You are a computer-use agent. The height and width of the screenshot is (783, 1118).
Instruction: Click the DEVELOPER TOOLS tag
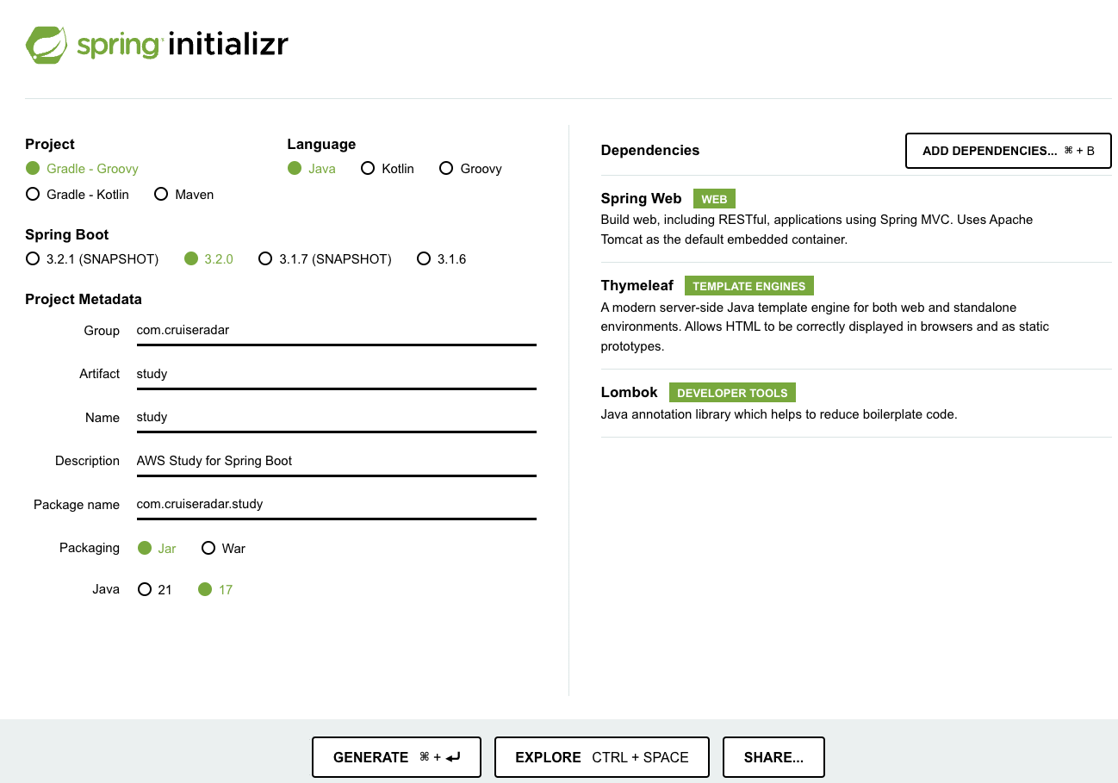(x=732, y=393)
